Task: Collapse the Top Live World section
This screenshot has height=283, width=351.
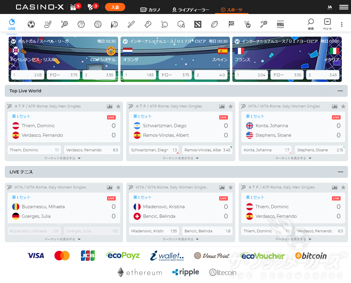Action: point(340,91)
